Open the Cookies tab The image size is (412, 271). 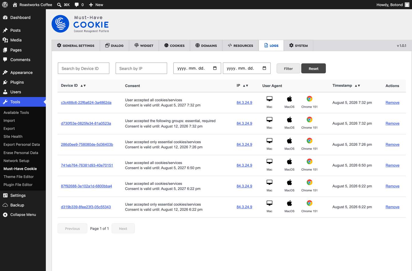point(175,45)
